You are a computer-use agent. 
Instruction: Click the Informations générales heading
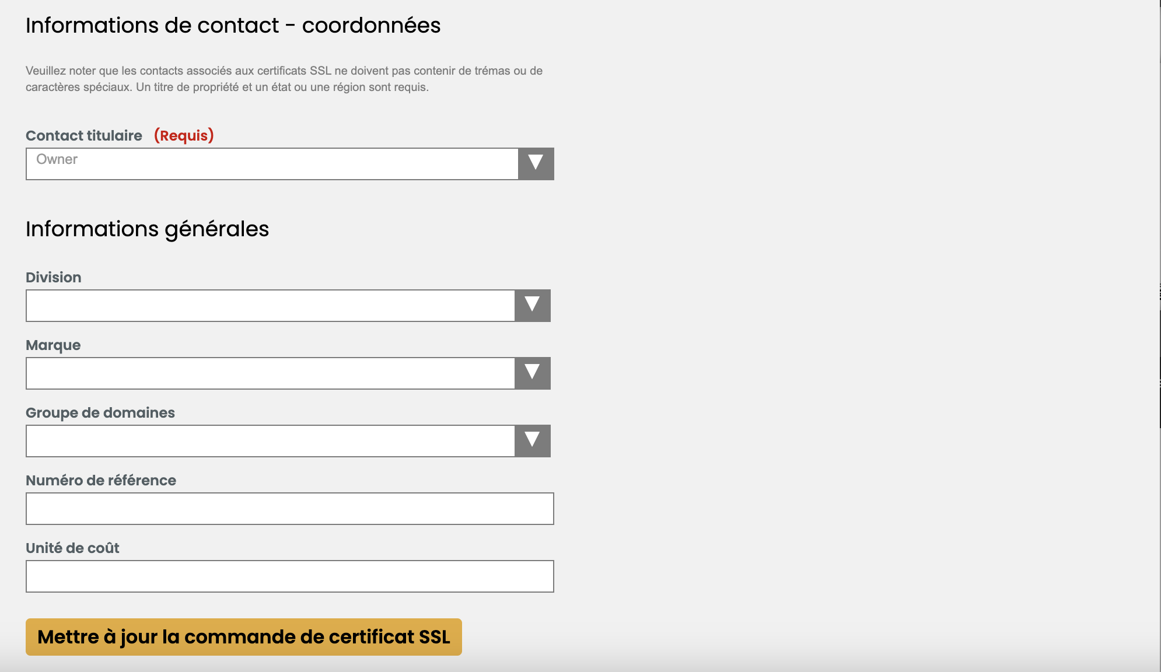(x=148, y=229)
